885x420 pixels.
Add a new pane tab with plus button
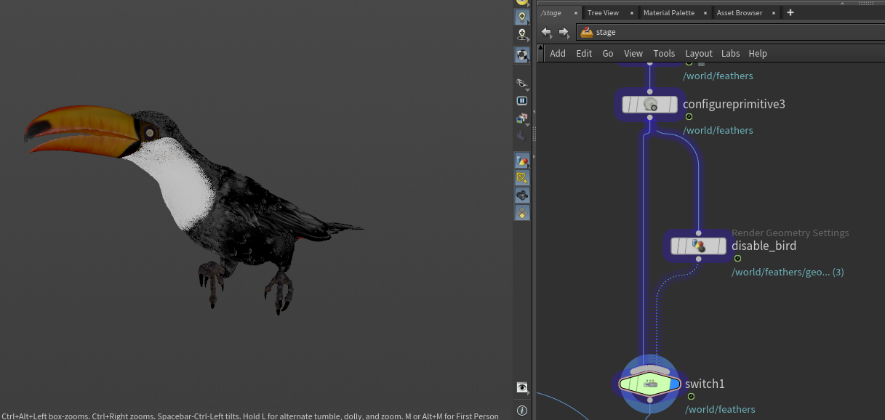pyautogui.click(x=790, y=13)
